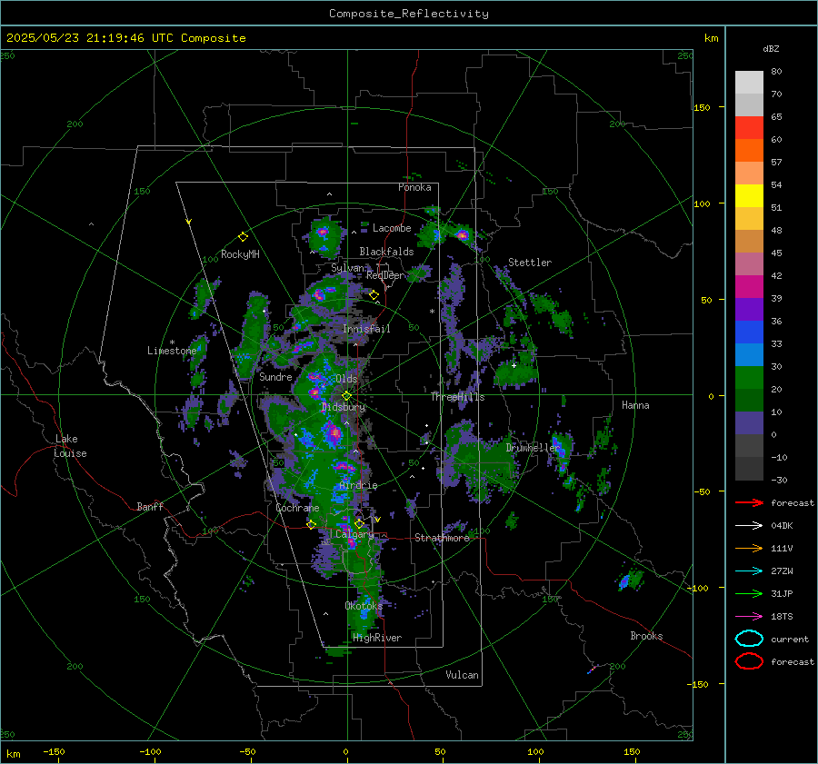
Task: Click the -100 tick on bottom km axis
Action: pyautogui.click(x=150, y=752)
